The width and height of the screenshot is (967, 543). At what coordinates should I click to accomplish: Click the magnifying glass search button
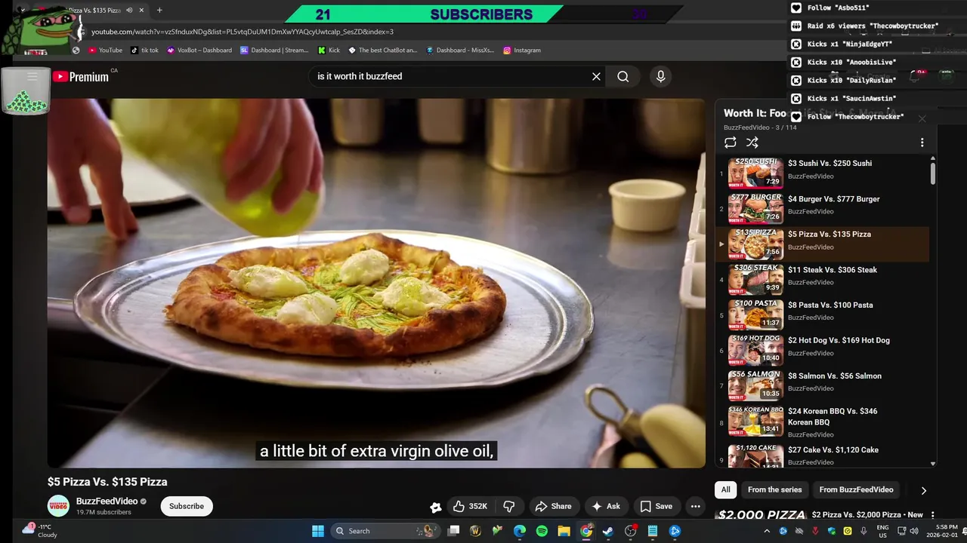click(623, 76)
